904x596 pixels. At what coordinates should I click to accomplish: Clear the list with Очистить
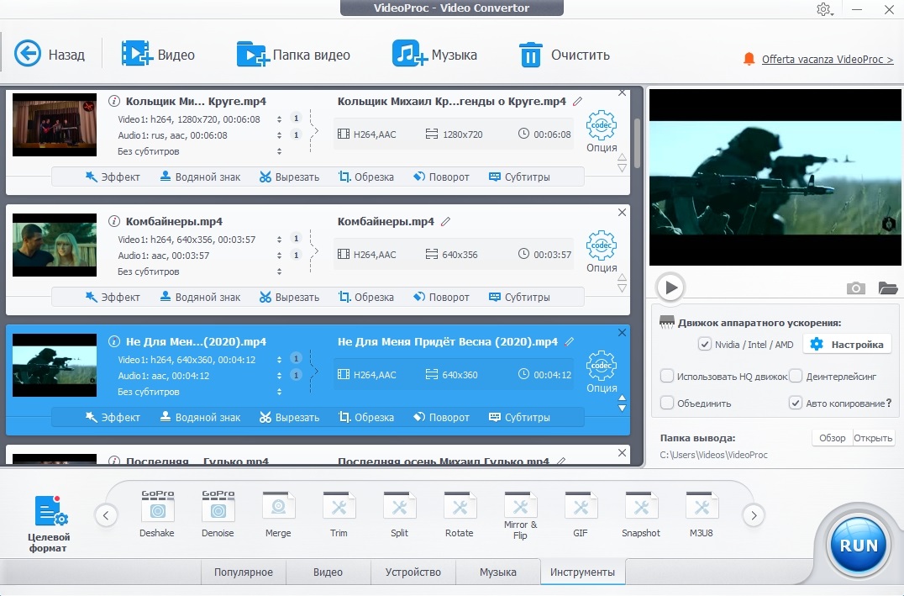[565, 55]
